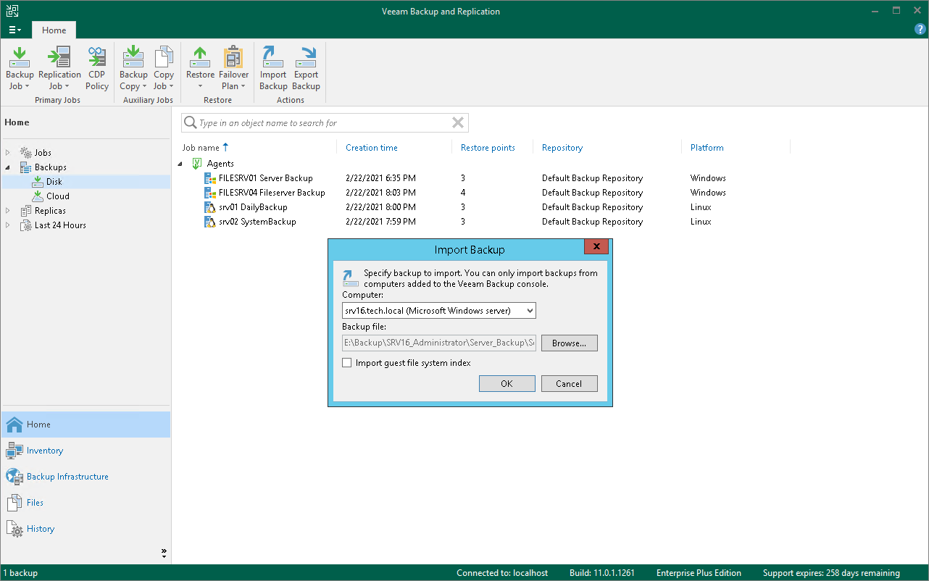Click Build: 11.0.1.1261 status text
Viewport: 929px width, 581px height.
coord(602,573)
